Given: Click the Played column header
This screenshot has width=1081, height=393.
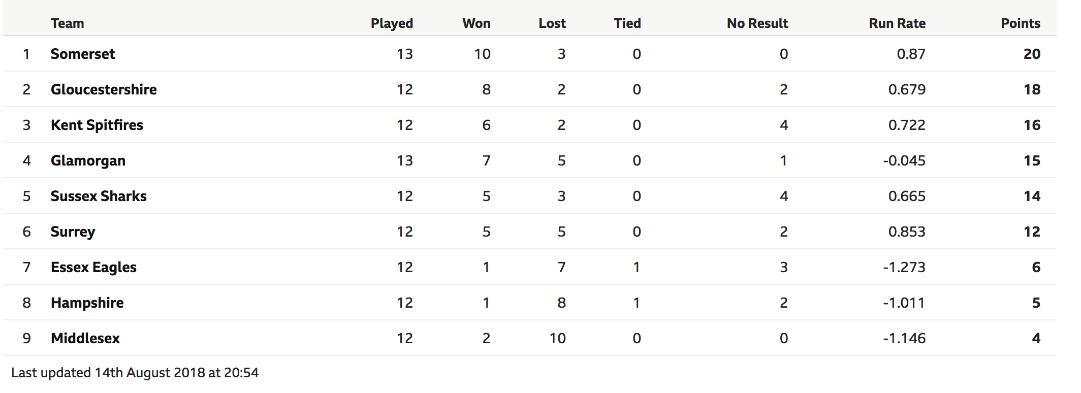Looking at the screenshot, I should 392,24.
